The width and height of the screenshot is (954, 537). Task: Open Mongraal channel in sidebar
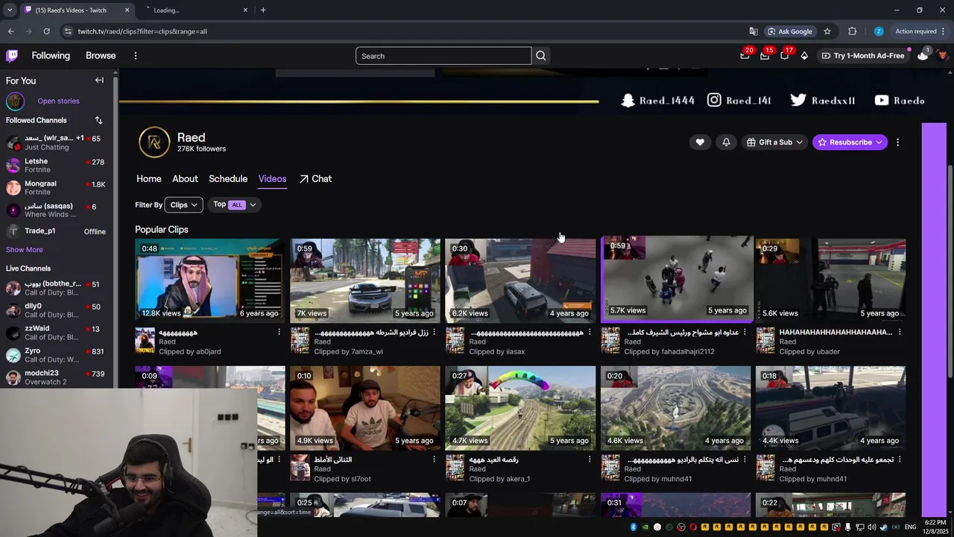tap(56, 188)
